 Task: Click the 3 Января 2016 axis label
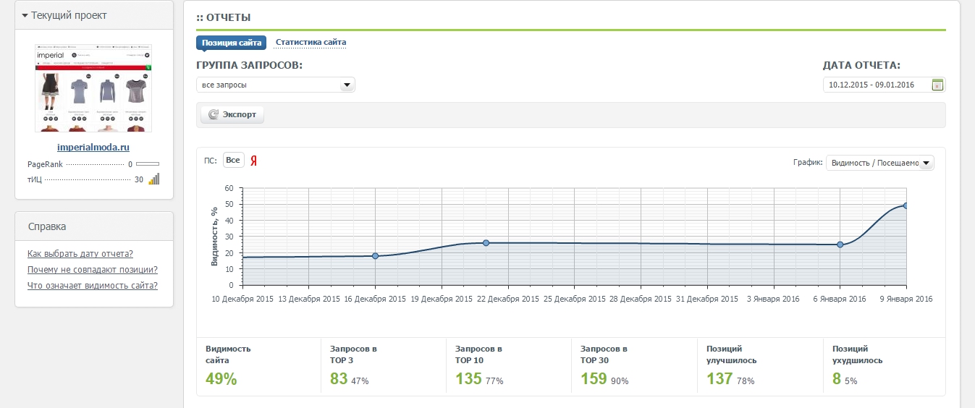coord(774,299)
